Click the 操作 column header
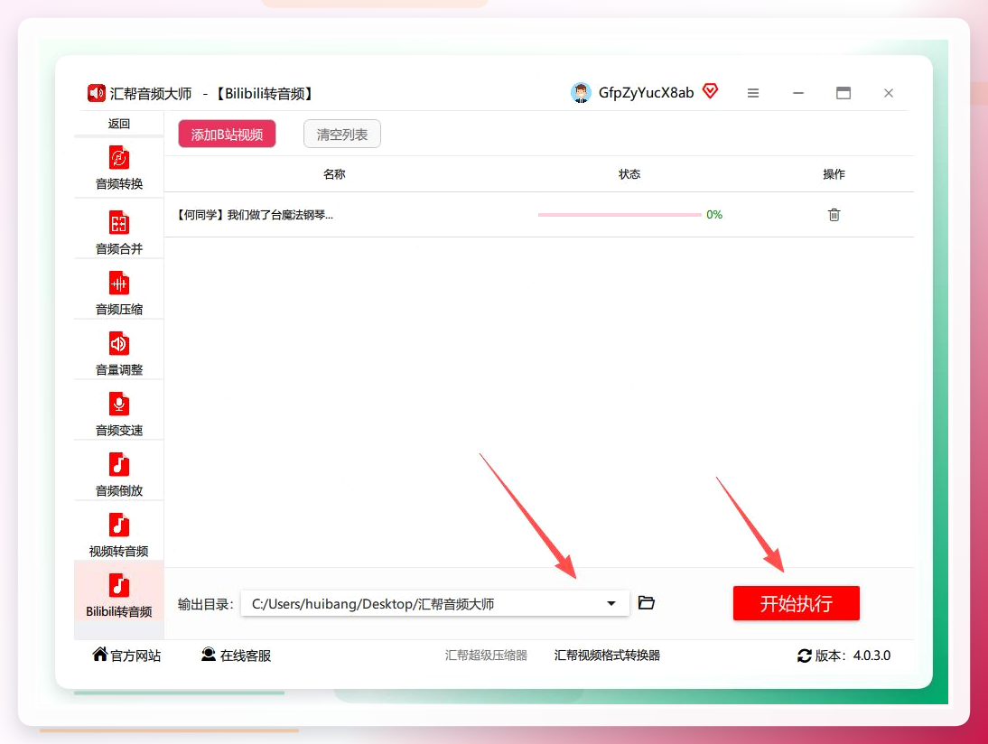The width and height of the screenshot is (988, 744). (x=834, y=174)
